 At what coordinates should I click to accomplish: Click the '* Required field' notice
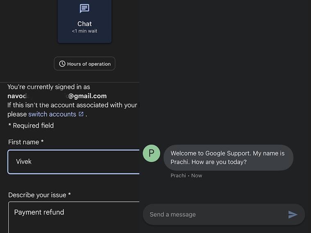point(31,126)
